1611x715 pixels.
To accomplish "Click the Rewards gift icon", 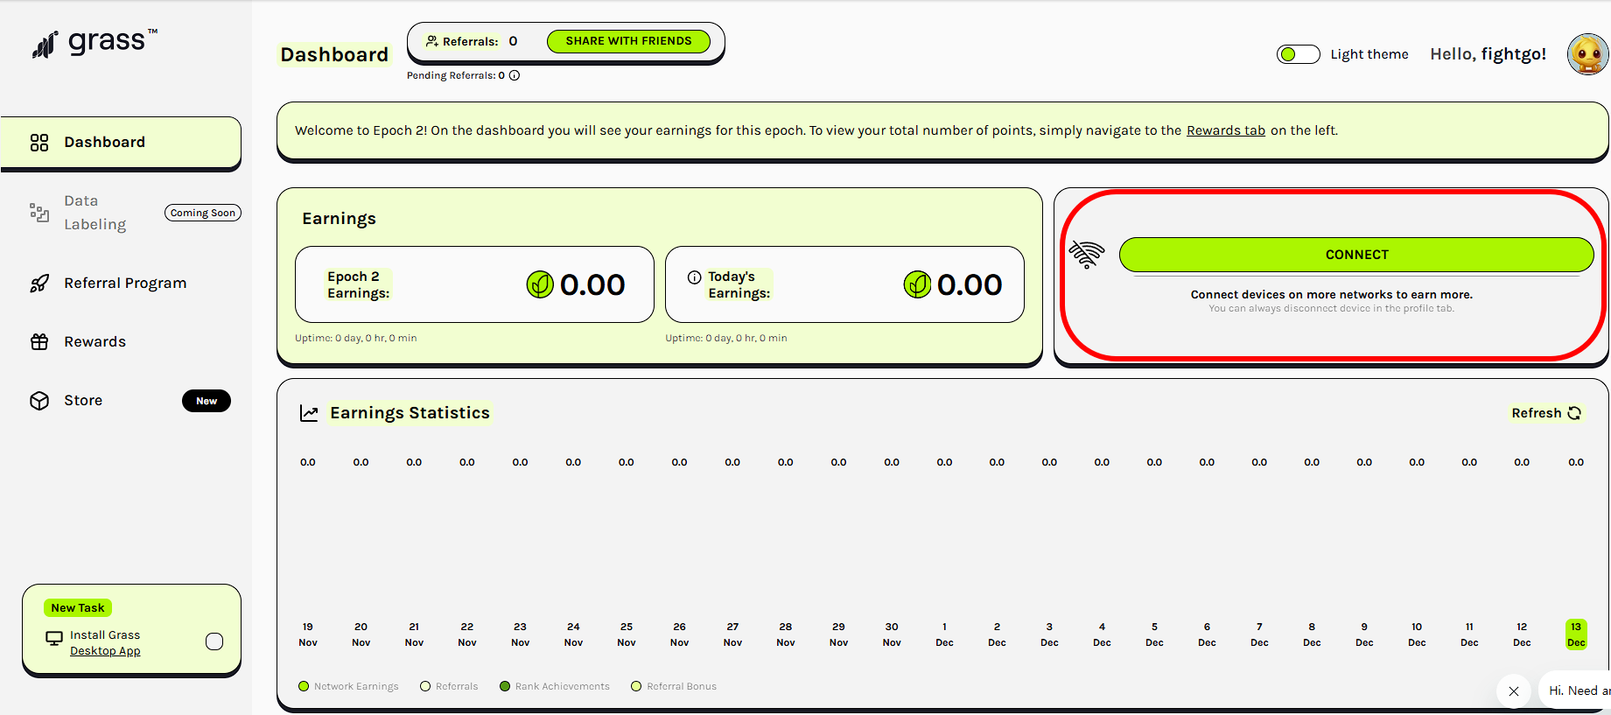I will click(39, 342).
